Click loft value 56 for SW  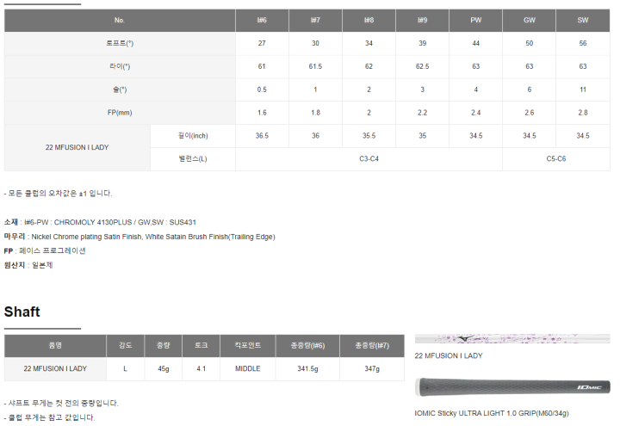click(x=583, y=44)
